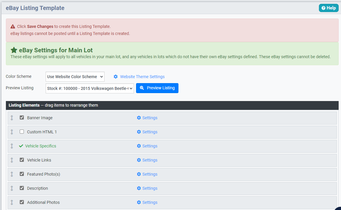The width and height of the screenshot is (341, 210).
Task: Click the drag handle for Additional Photos
Action: (x=12, y=202)
